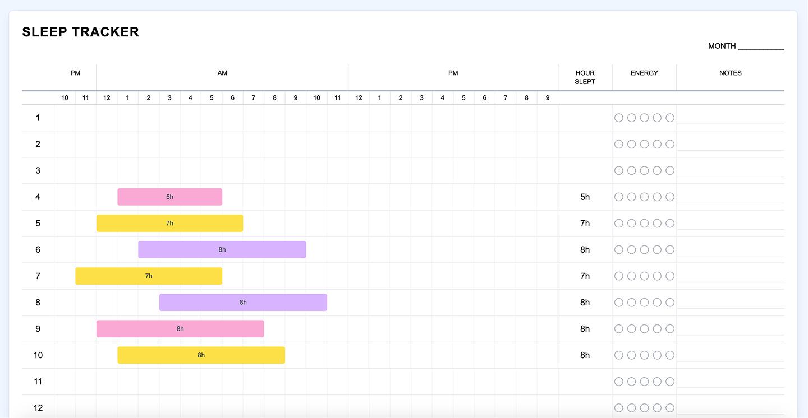Image resolution: width=808 pixels, height=418 pixels.
Task: Click the SLEEP TRACKER title
Action: click(81, 32)
